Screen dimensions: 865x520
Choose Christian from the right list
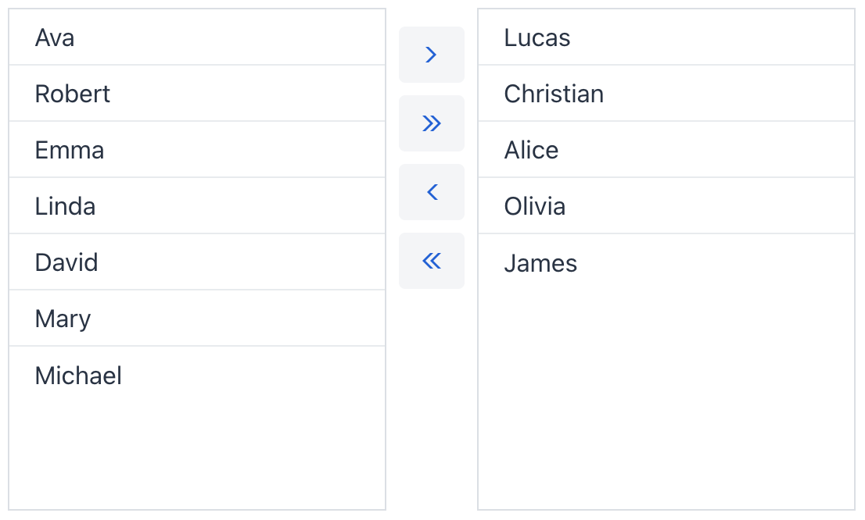[x=554, y=94]
